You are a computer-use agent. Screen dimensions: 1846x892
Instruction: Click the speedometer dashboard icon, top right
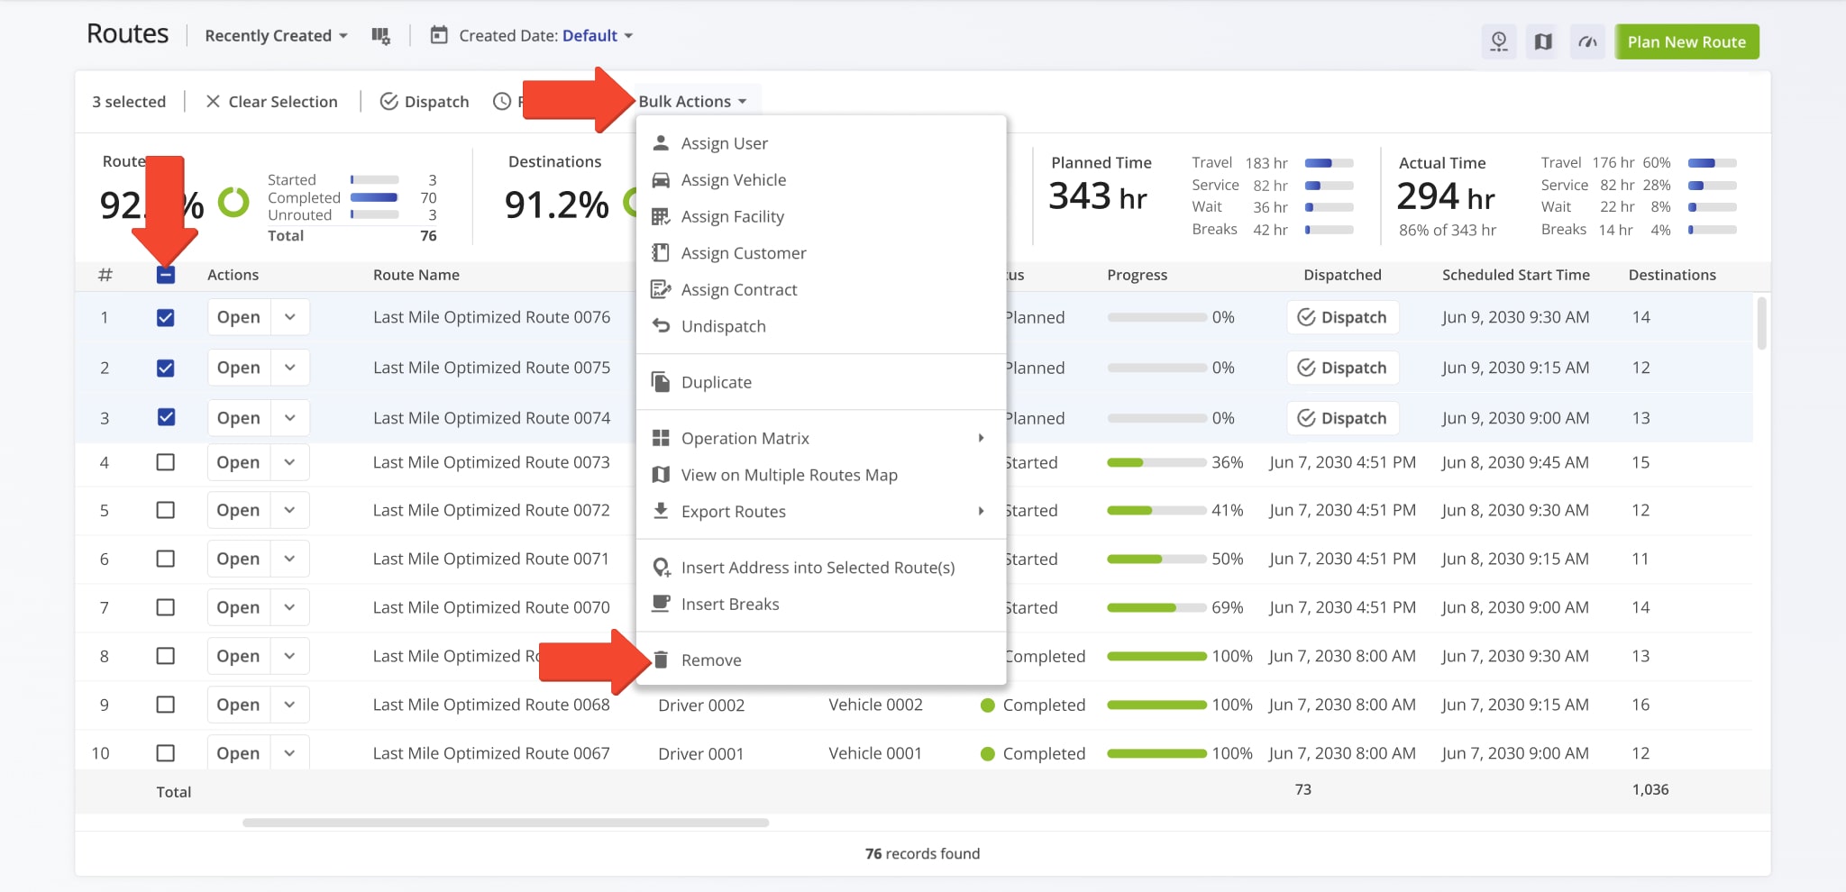[1587, 41]
